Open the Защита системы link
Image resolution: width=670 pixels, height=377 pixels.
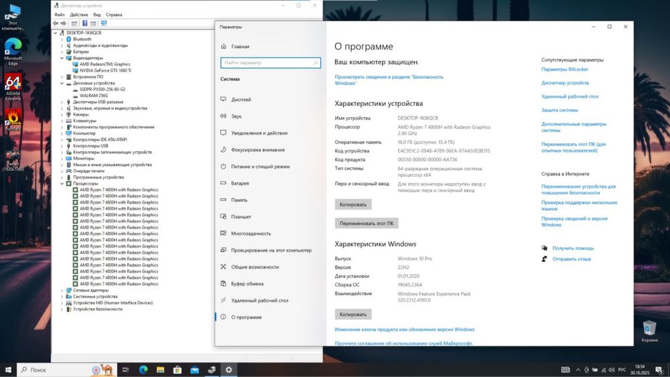(x=559, y=110)
